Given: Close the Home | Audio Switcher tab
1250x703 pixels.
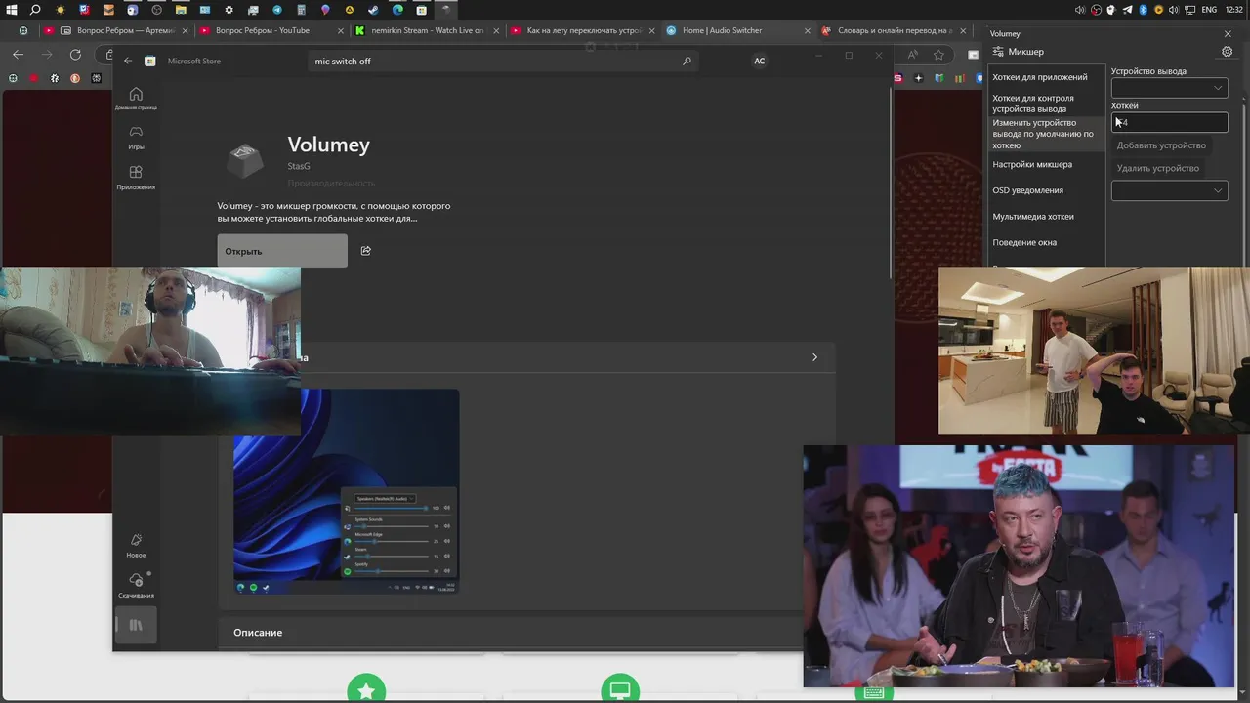Looking at the screenshot, I should click(x=808, y=30).
